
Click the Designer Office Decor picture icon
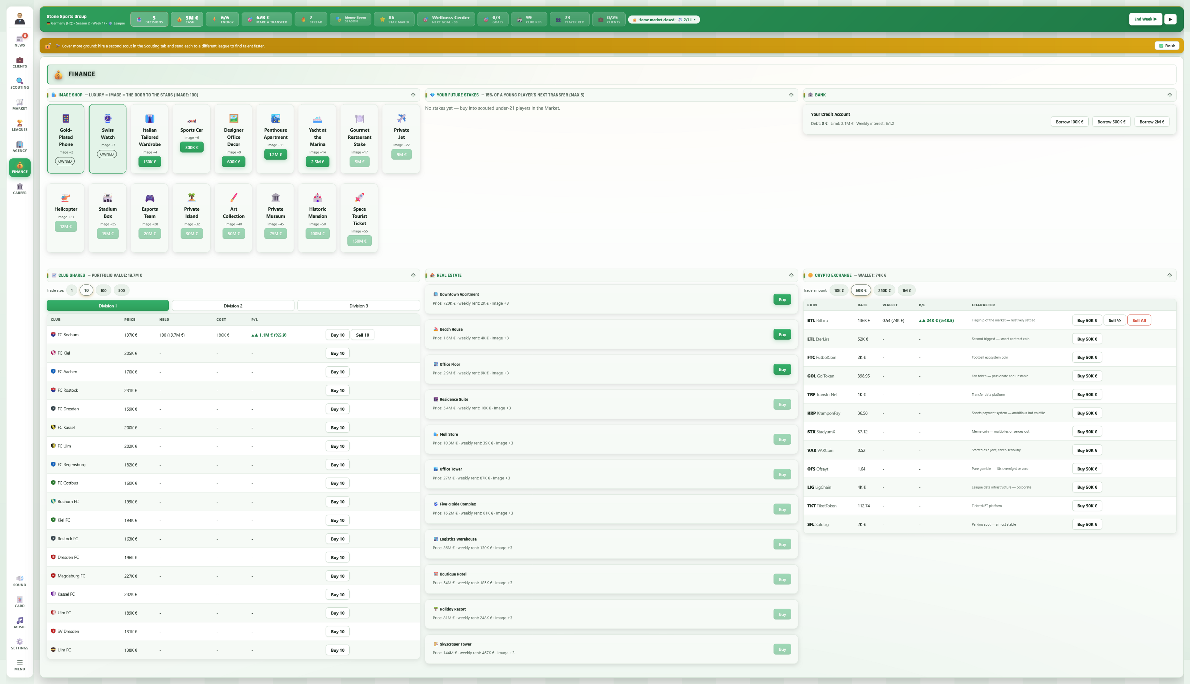click(x=234, y=118)
